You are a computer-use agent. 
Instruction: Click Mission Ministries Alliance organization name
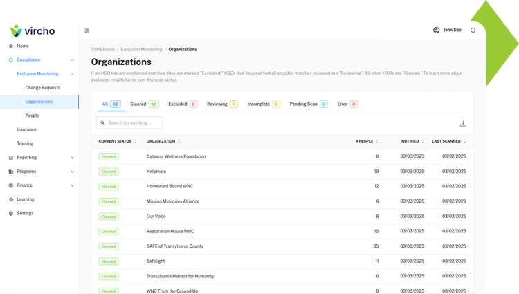click(173, 201)
